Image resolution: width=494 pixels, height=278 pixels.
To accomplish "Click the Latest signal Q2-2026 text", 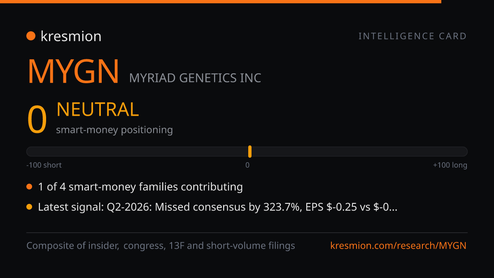I will tap(217, 207).
